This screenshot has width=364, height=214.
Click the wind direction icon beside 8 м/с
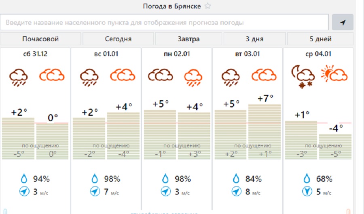[x=236, y=191]
